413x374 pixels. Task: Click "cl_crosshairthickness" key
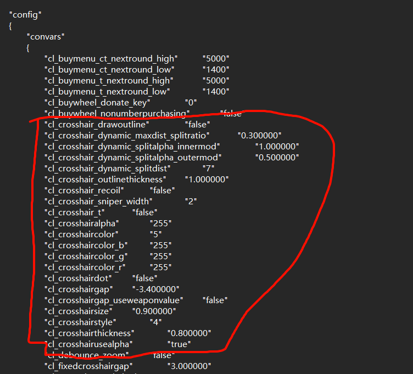[x=90, y=333]
